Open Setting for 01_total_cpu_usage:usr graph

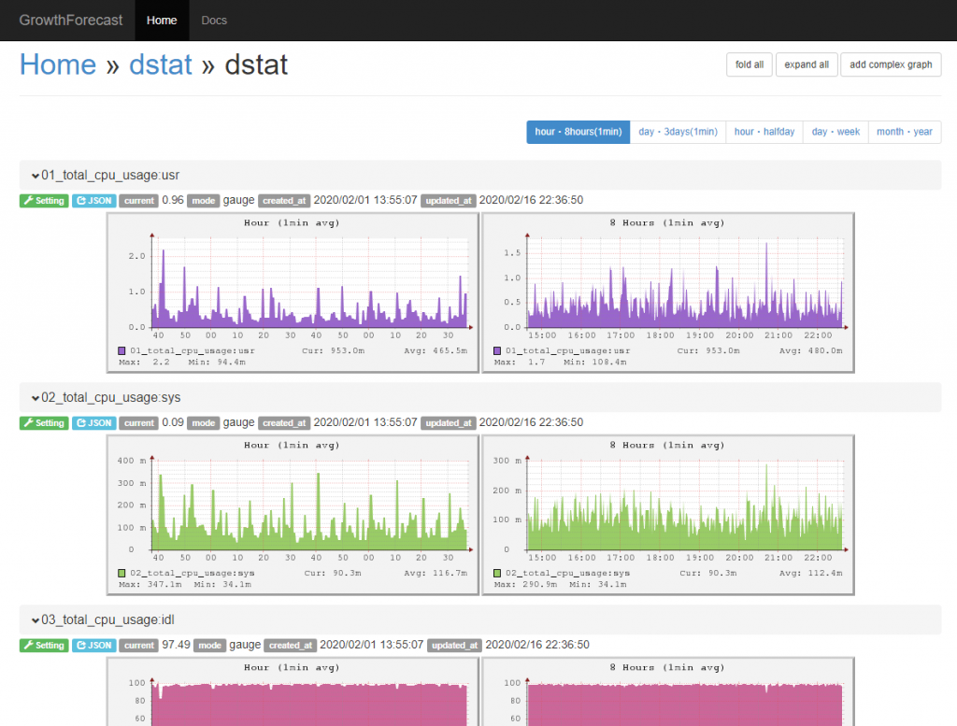click(44, 201)
